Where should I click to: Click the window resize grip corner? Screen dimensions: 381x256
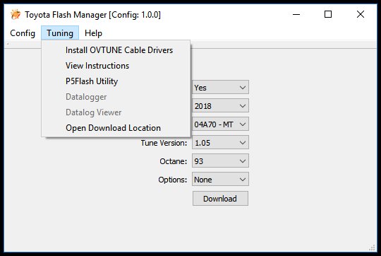[x=372, y=248]
